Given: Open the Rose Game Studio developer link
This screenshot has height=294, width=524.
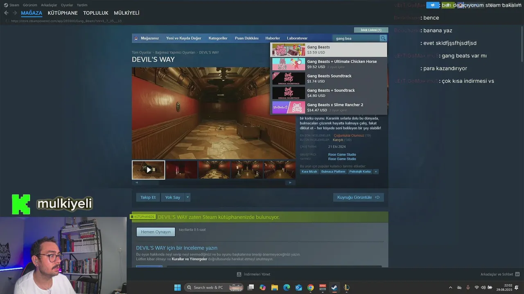Looking at the screenshot, I should (x=342, y=155).
